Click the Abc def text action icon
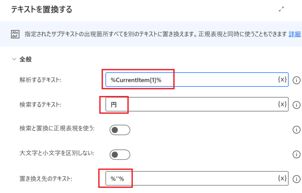Screen dimensions: 302x193 (x=15, y=34)
